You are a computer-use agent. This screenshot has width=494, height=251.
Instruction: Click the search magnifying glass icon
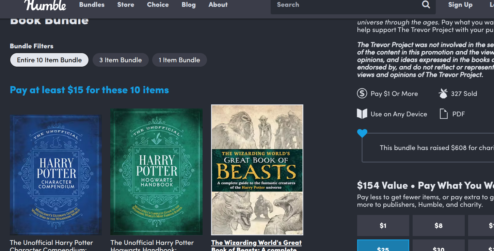pos(426,5)
